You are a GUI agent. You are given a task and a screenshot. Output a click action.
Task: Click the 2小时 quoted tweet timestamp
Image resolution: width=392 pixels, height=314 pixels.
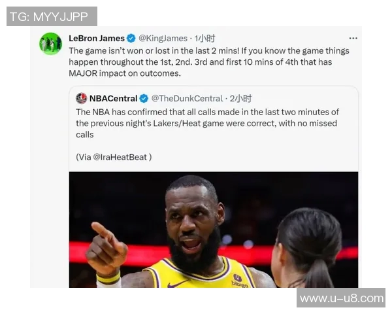(240, 99)
